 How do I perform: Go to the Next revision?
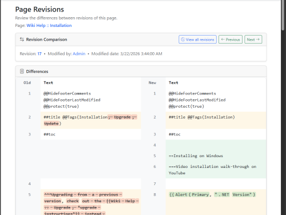(x=253, y=40)
